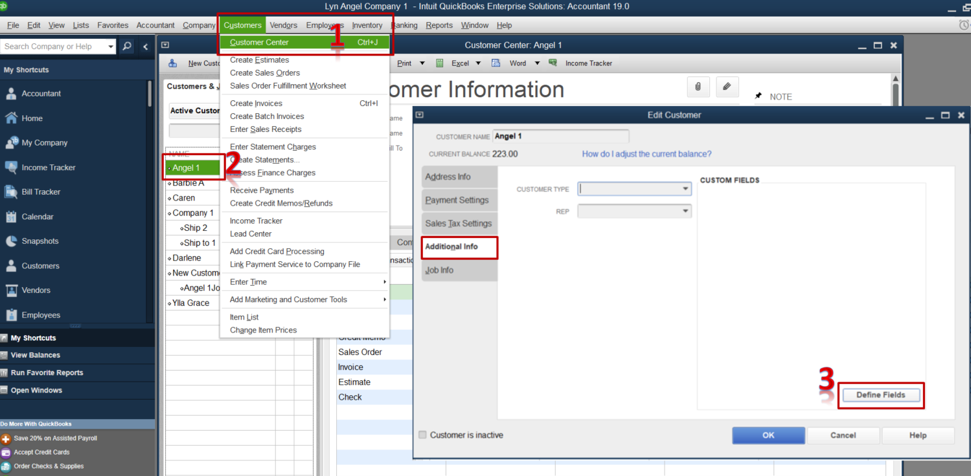Click the Word icon in Customer Center toolbar

pos(496,63)
